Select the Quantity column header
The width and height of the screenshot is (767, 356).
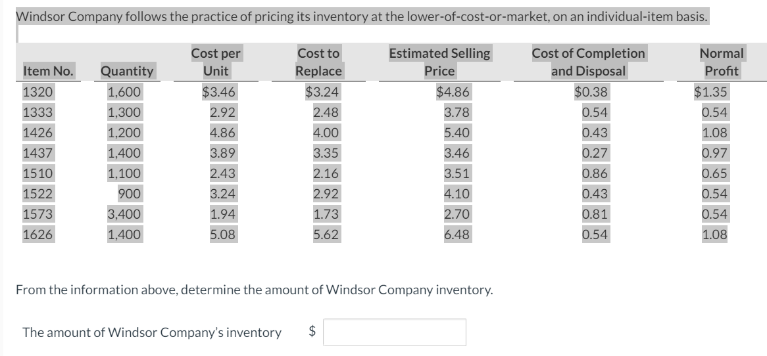coord(127,72)
